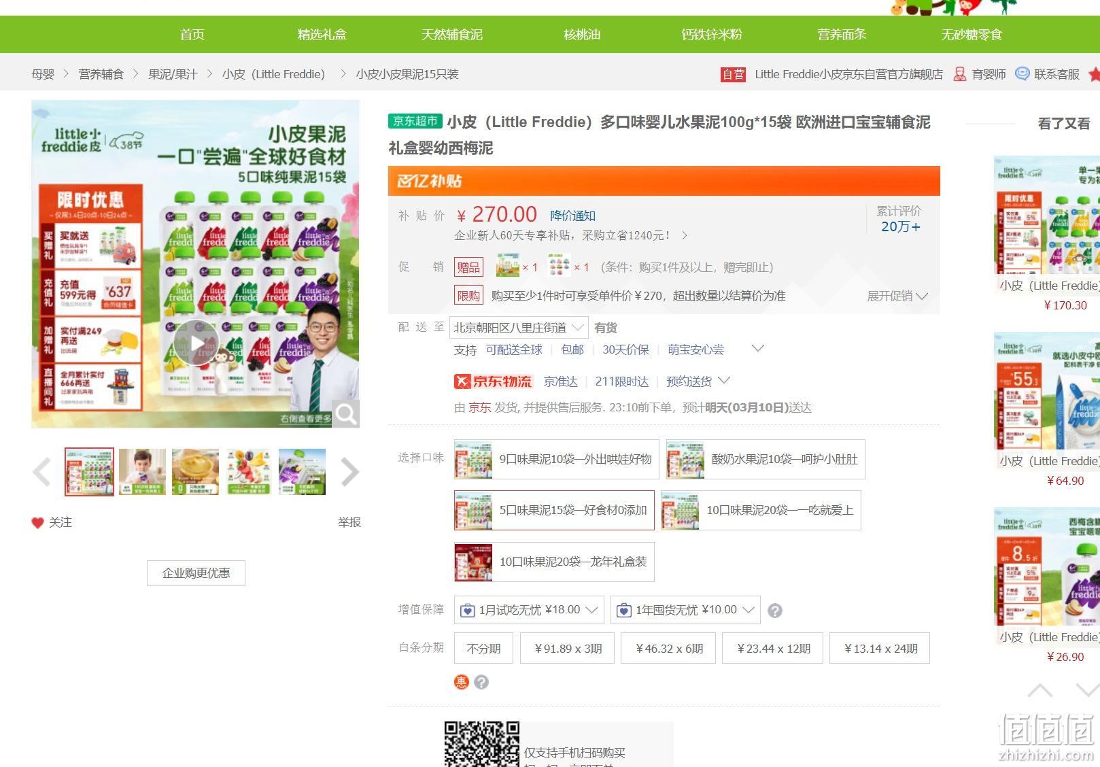
Task: Show previous product thumbnails arrow
Action: [41, 472]
